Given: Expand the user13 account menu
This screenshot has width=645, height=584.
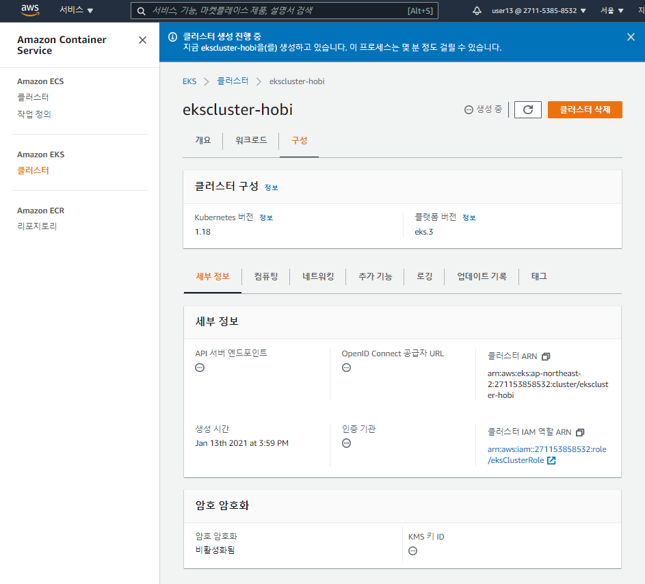Looking at the screenshot, I should [538, 11].
